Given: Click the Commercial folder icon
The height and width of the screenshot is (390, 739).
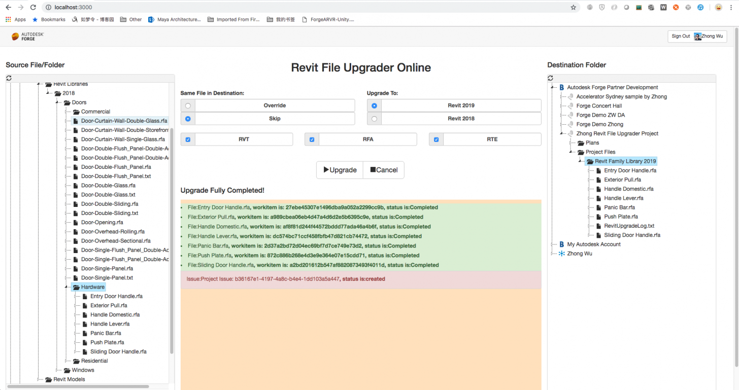Looking at the screenshot, I should click(76, 112).
